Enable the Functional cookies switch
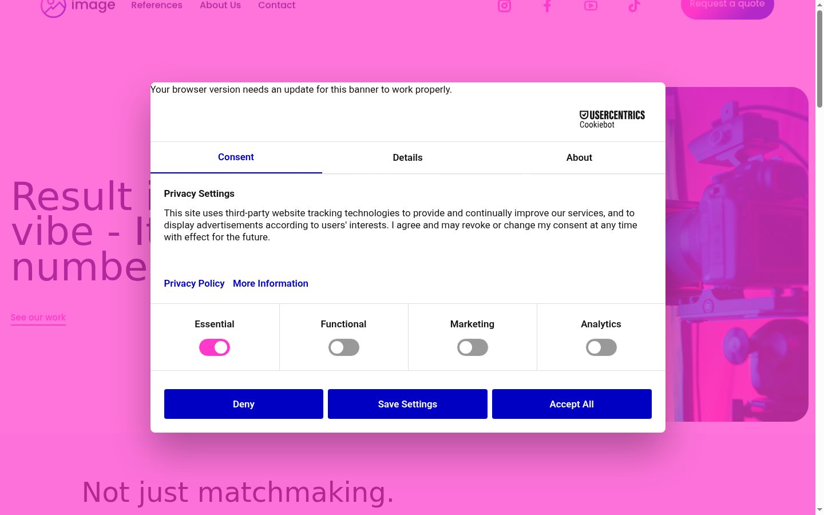This screenshot has width=824, height=515. coord(343,347)
